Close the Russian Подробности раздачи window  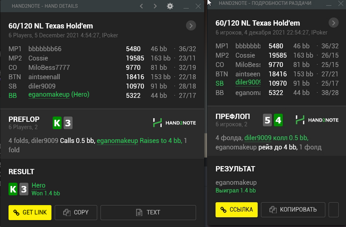(x=341, y=3)
